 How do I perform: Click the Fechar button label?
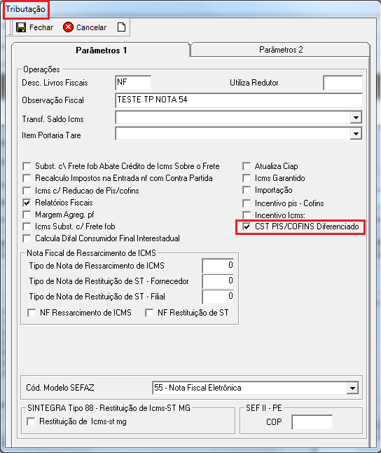coord(41,27)
